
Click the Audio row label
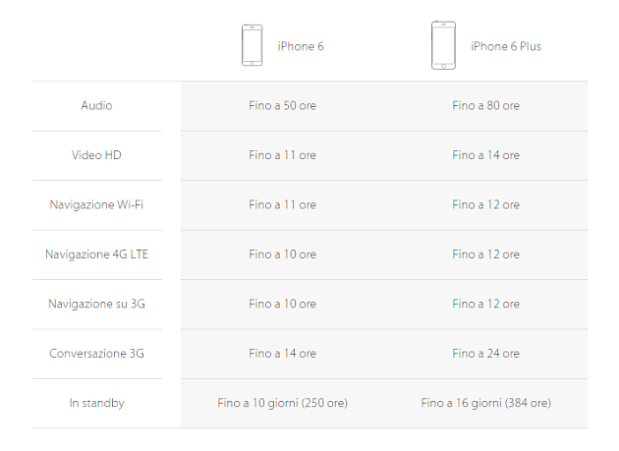point(96,105)
